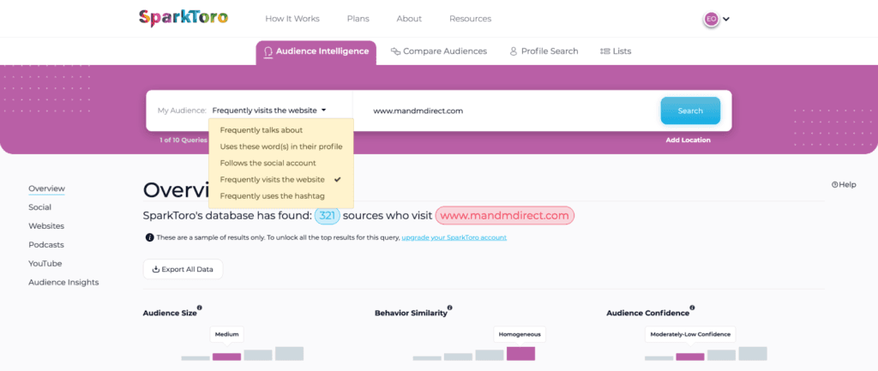878x371 pixels.
Task: Open the YouTube sidebar section
Action: click(45, 264)
